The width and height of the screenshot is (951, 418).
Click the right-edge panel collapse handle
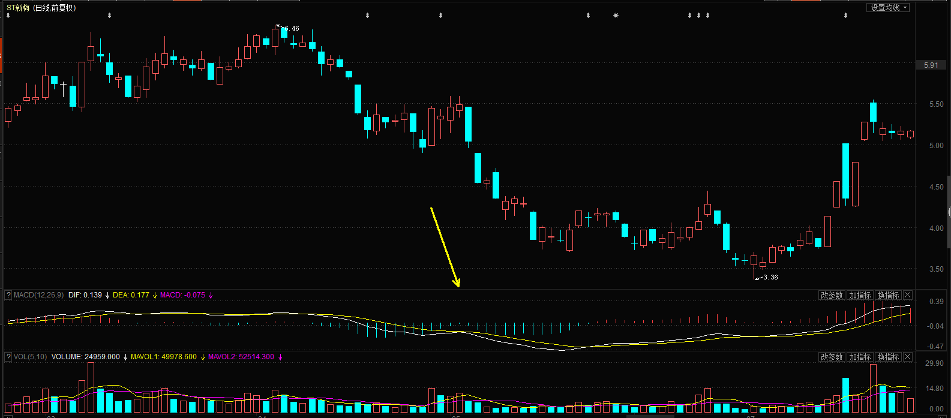point(949,211)
